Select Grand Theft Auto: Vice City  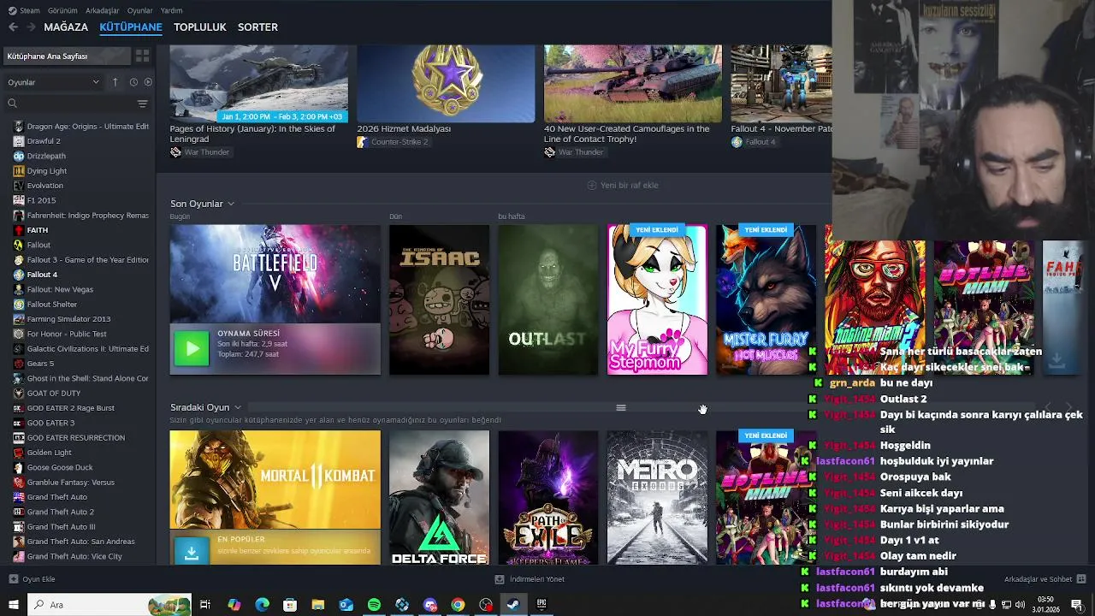pos(81,556)
